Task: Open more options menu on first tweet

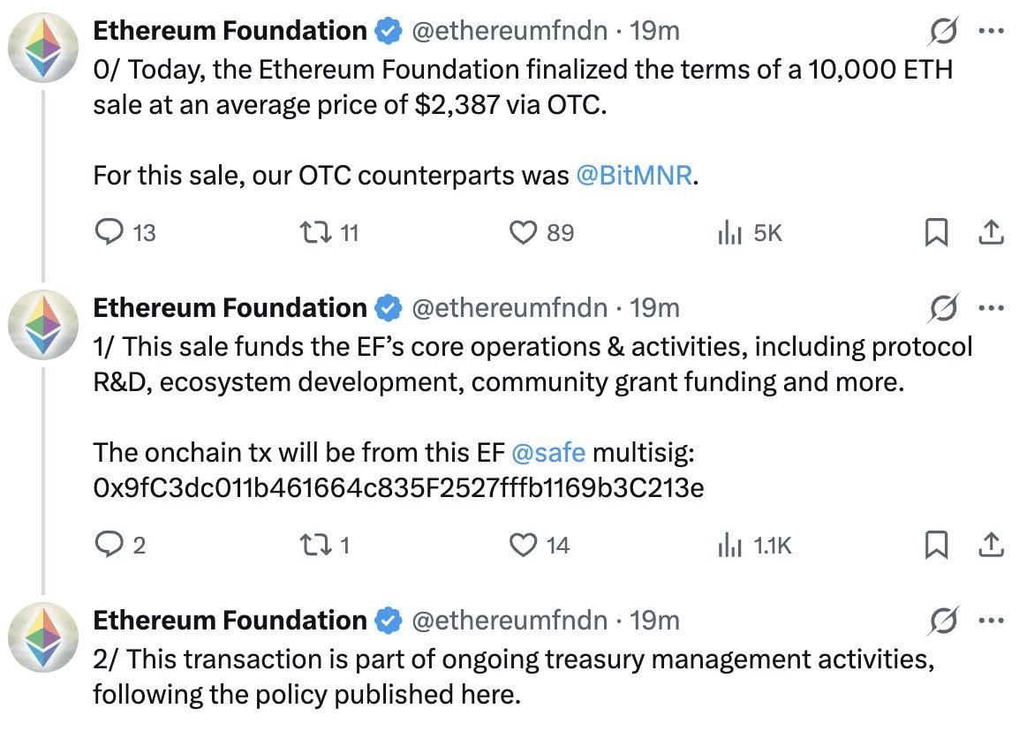Action: (992, 31)
